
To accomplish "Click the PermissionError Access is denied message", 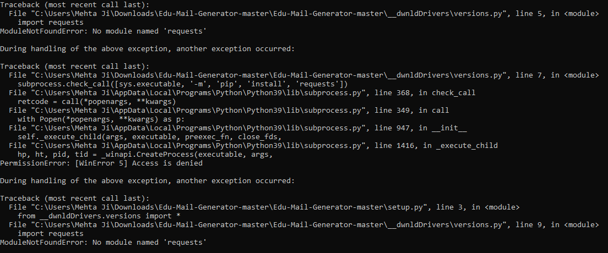I will 101,163.
